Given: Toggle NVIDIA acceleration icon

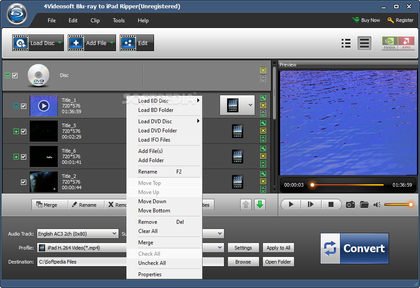Looking at the screenshot, I should 390,43.
